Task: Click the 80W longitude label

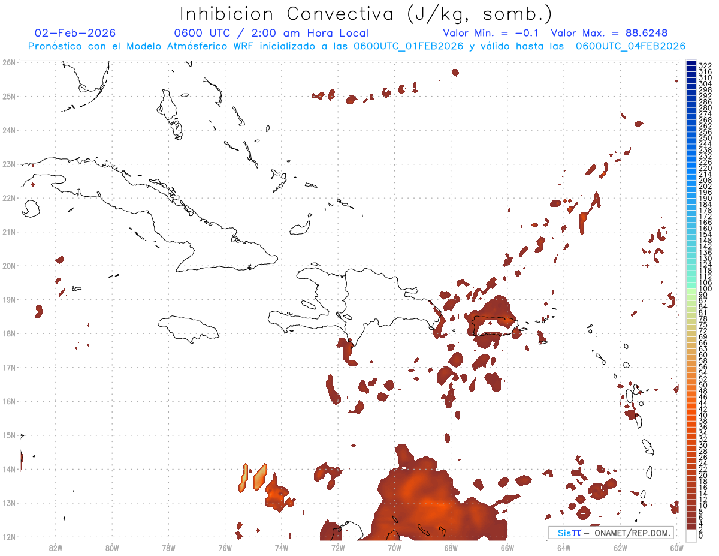Action: click(x=112, y=548)
